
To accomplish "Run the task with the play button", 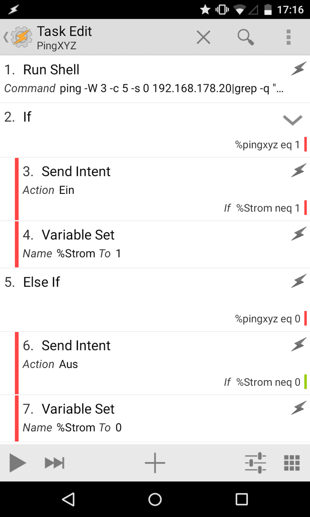I will (x=17, y=463).
